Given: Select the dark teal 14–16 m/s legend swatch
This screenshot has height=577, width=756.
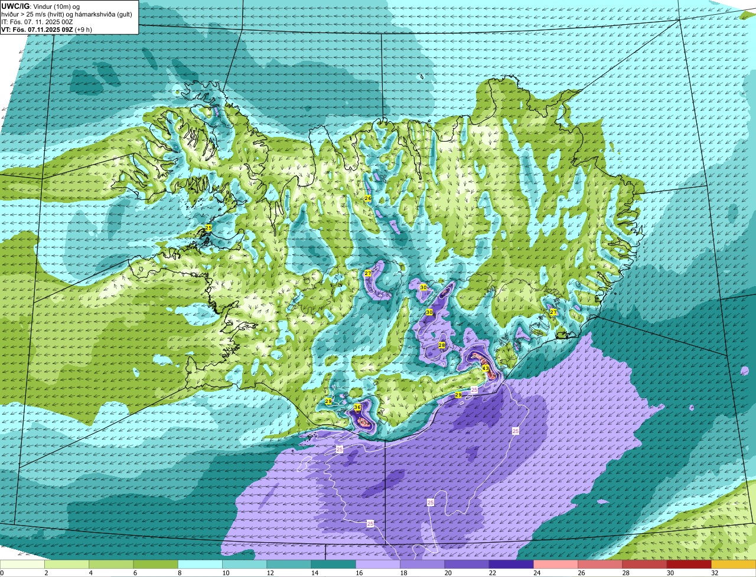Looking at the screenshot, I should [x=333, y=564].
